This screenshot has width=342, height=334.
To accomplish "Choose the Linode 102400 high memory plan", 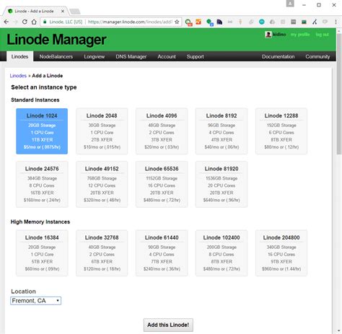I will (222, 253).
